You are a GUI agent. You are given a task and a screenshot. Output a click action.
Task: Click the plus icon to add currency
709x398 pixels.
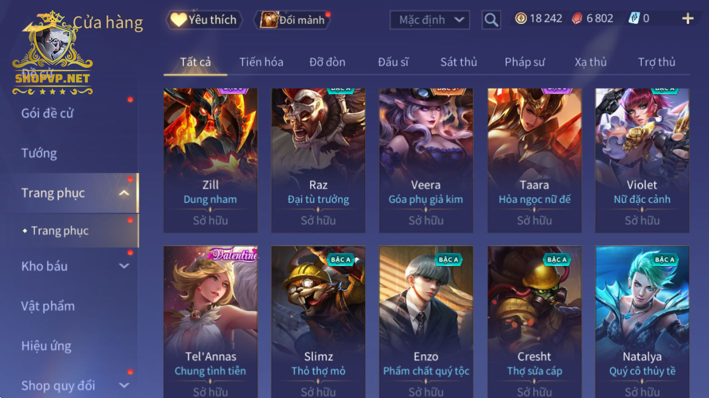(688, 19)
